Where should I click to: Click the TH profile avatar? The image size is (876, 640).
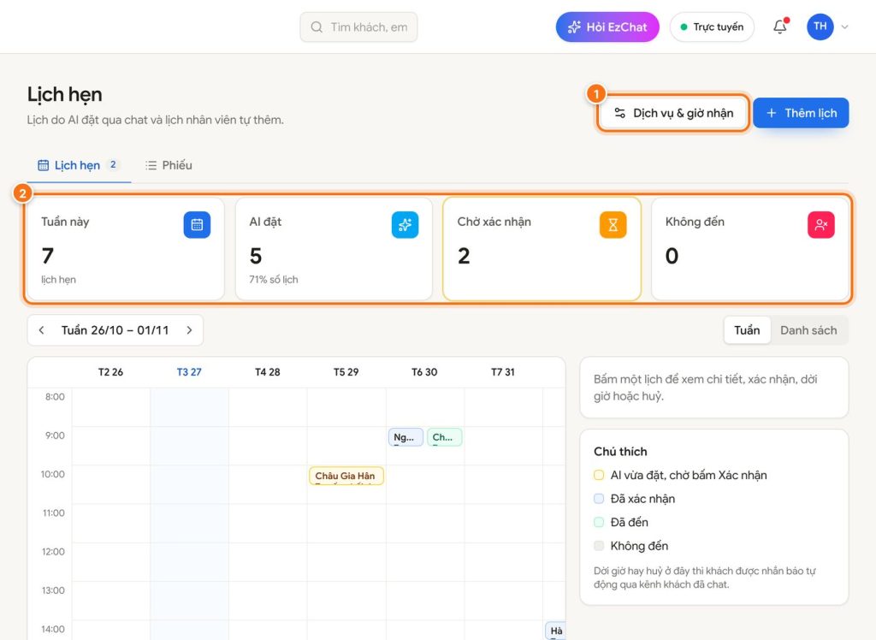click(x=820, y=27)
